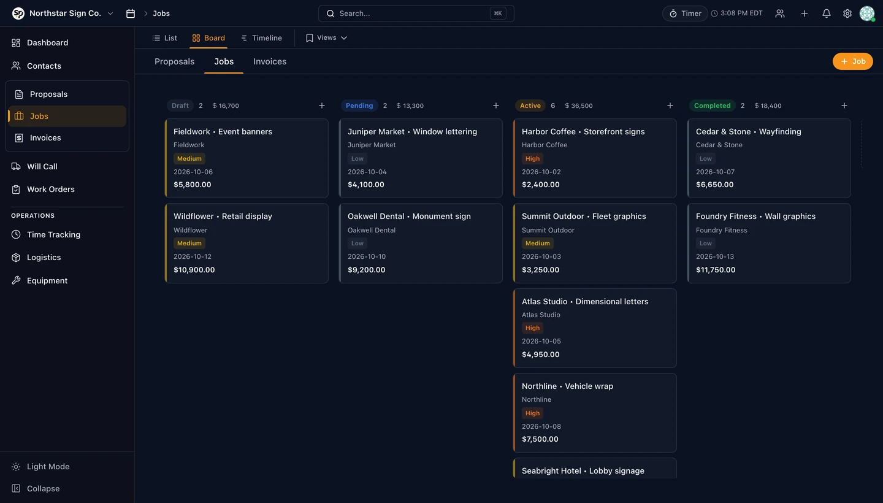Select the Jobs tab
Screen dimensions: 883x503
click(x=224, y=61)
